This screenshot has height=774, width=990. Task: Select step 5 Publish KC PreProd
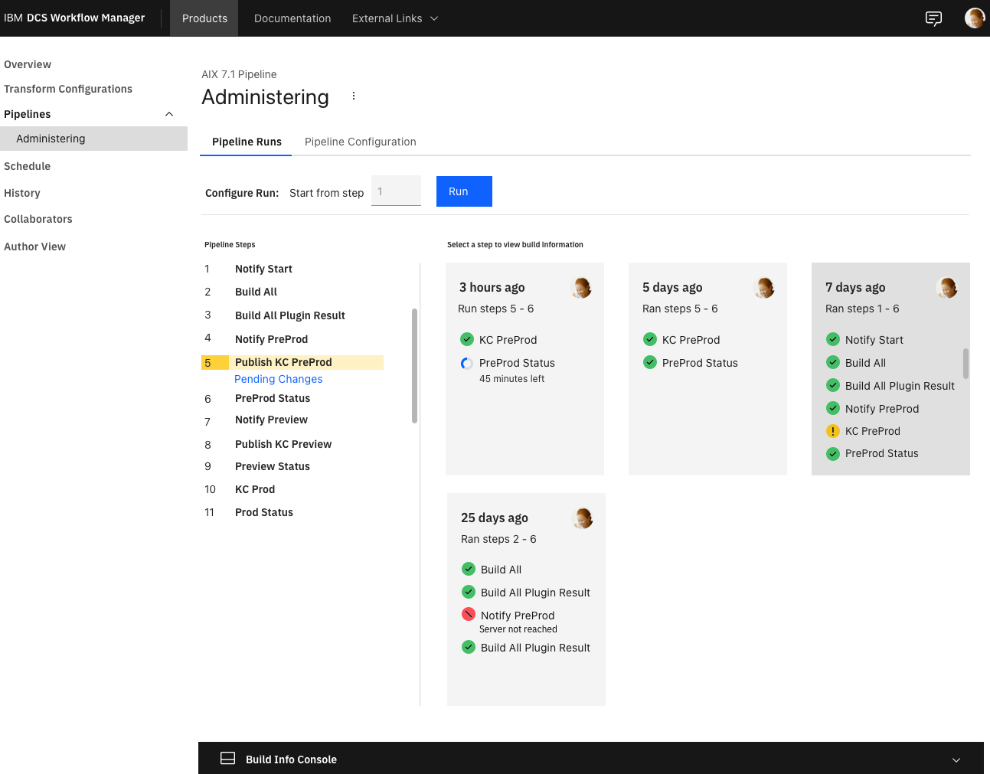292,362
